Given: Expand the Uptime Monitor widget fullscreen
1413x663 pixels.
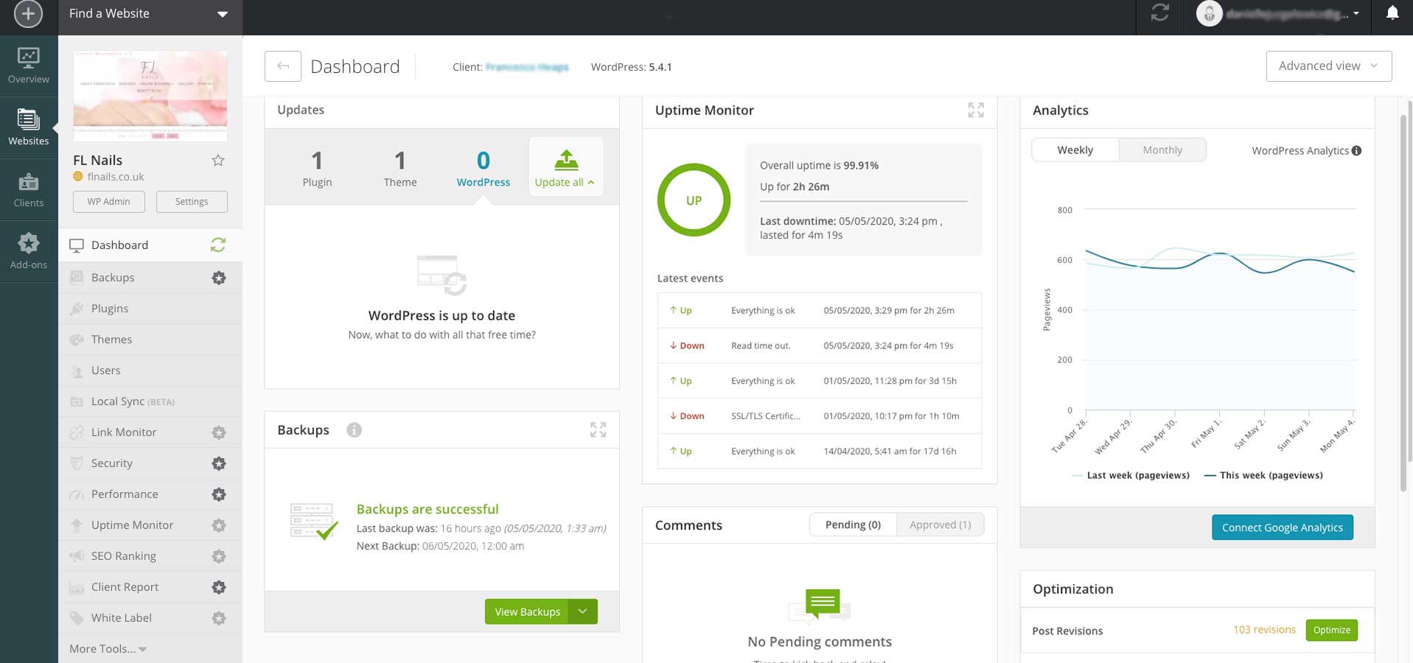Looking at the screenshot, I should [x=975, y=110].
